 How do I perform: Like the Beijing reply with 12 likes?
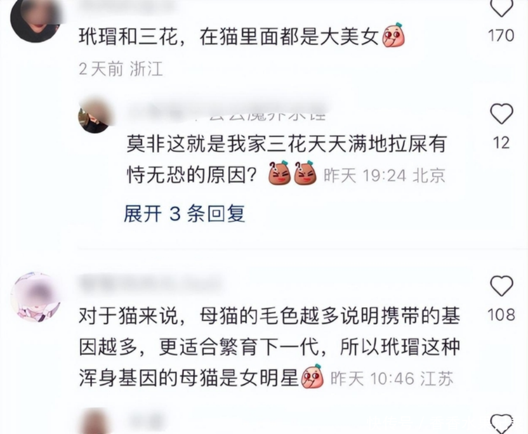tap(501, 114)
